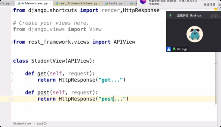
Task: Click the grayed View import name
Action: [x=95, y=30]
